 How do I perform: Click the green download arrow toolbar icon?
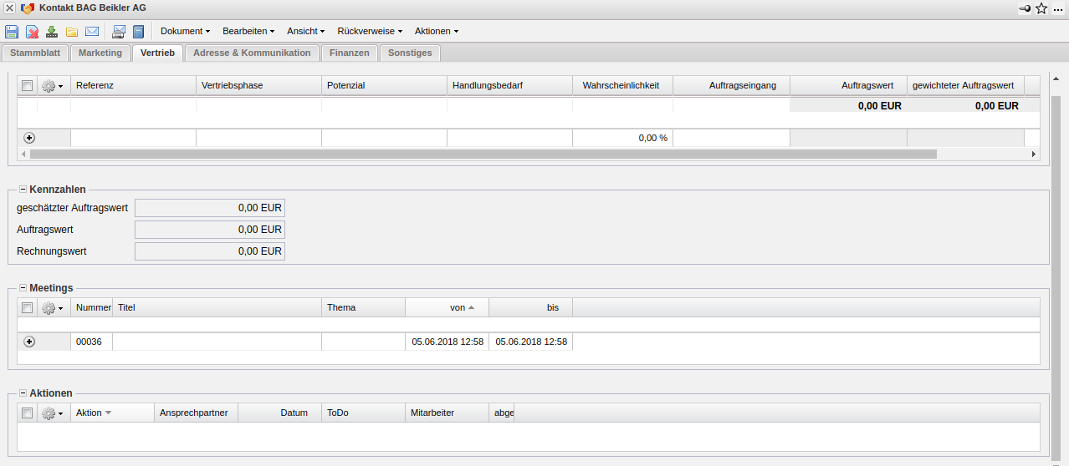click(x=52, y=32)
